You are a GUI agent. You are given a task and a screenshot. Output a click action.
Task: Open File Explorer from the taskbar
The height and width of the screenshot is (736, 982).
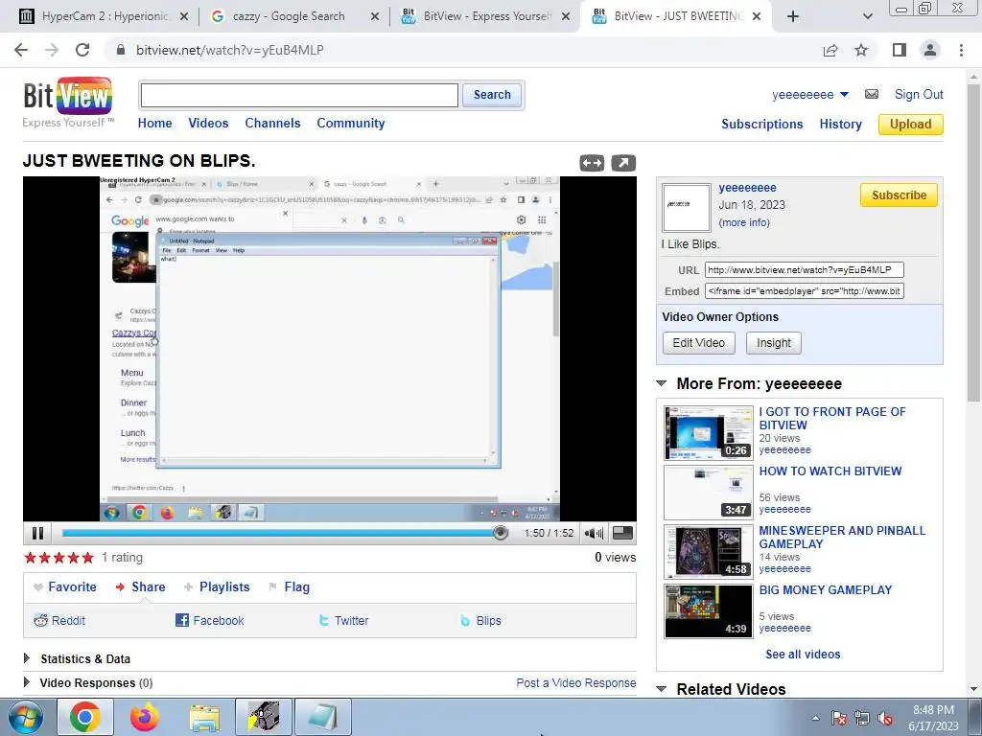[x=204, y=717]
